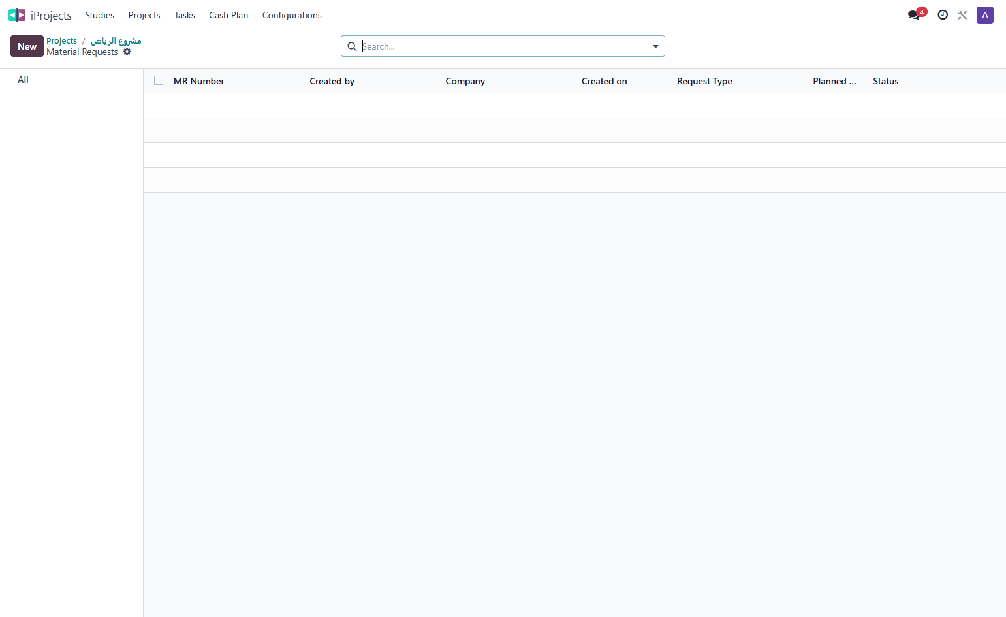Create a New material request
The image size is (1006, 617).
click(x=27, y=46)
